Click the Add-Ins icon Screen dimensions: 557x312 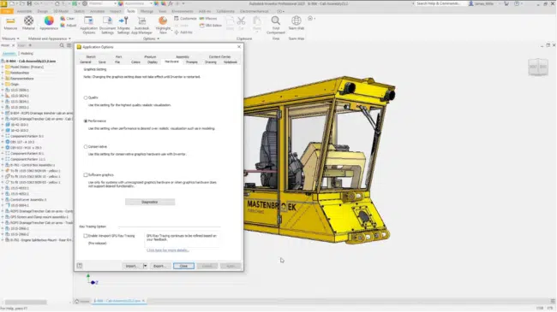(x=177, y=32)
